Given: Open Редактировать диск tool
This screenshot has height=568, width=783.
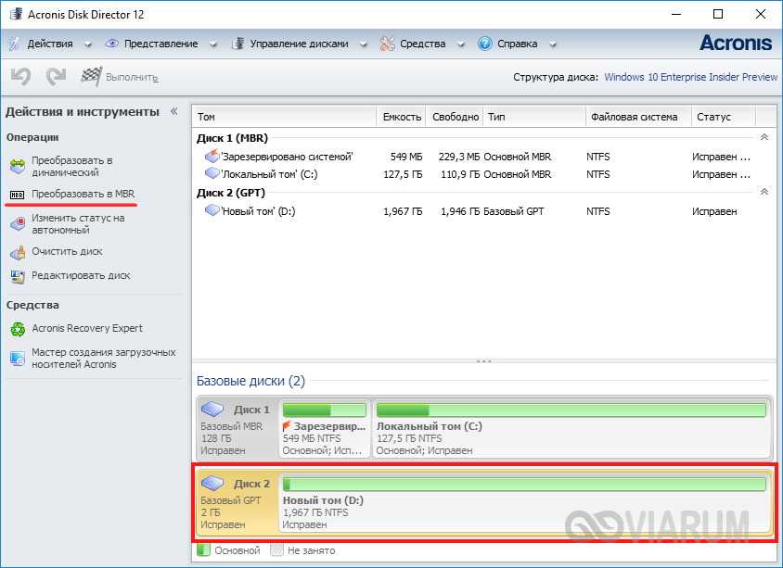Looking at the screenshot, I should pyautogui.click(x=81, y=275).
